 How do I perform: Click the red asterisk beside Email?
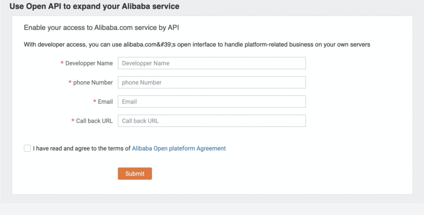pyautogui.click(x=94, y=101)
